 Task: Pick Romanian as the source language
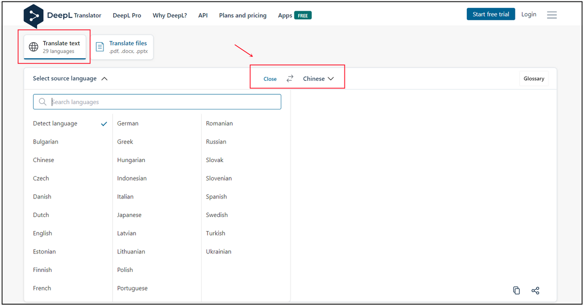point(219,124)
